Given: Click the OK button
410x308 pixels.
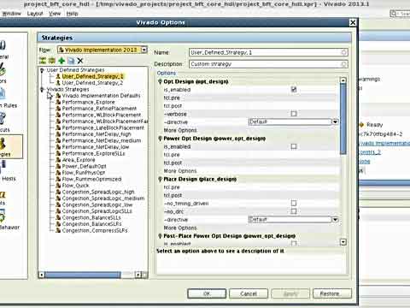Looking at the screenshot, I should (207, 293).
